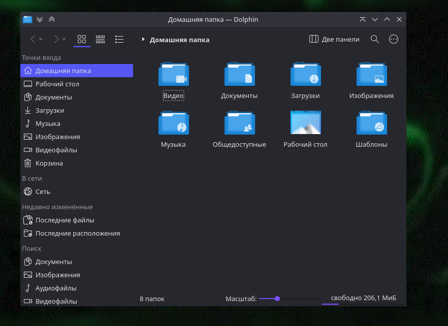Click the free space bar свободно 206,1 МиБ

[364, 299]
